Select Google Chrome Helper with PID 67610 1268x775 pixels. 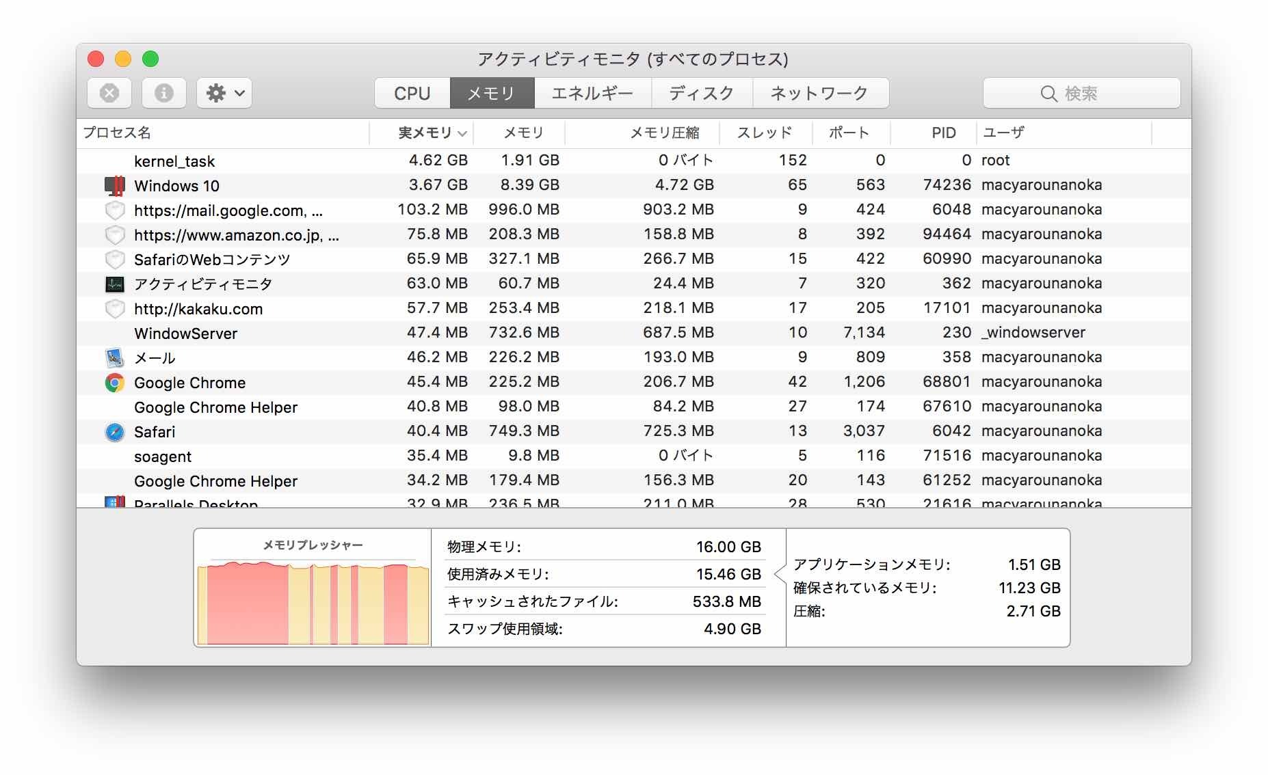[x=215, y=407]
